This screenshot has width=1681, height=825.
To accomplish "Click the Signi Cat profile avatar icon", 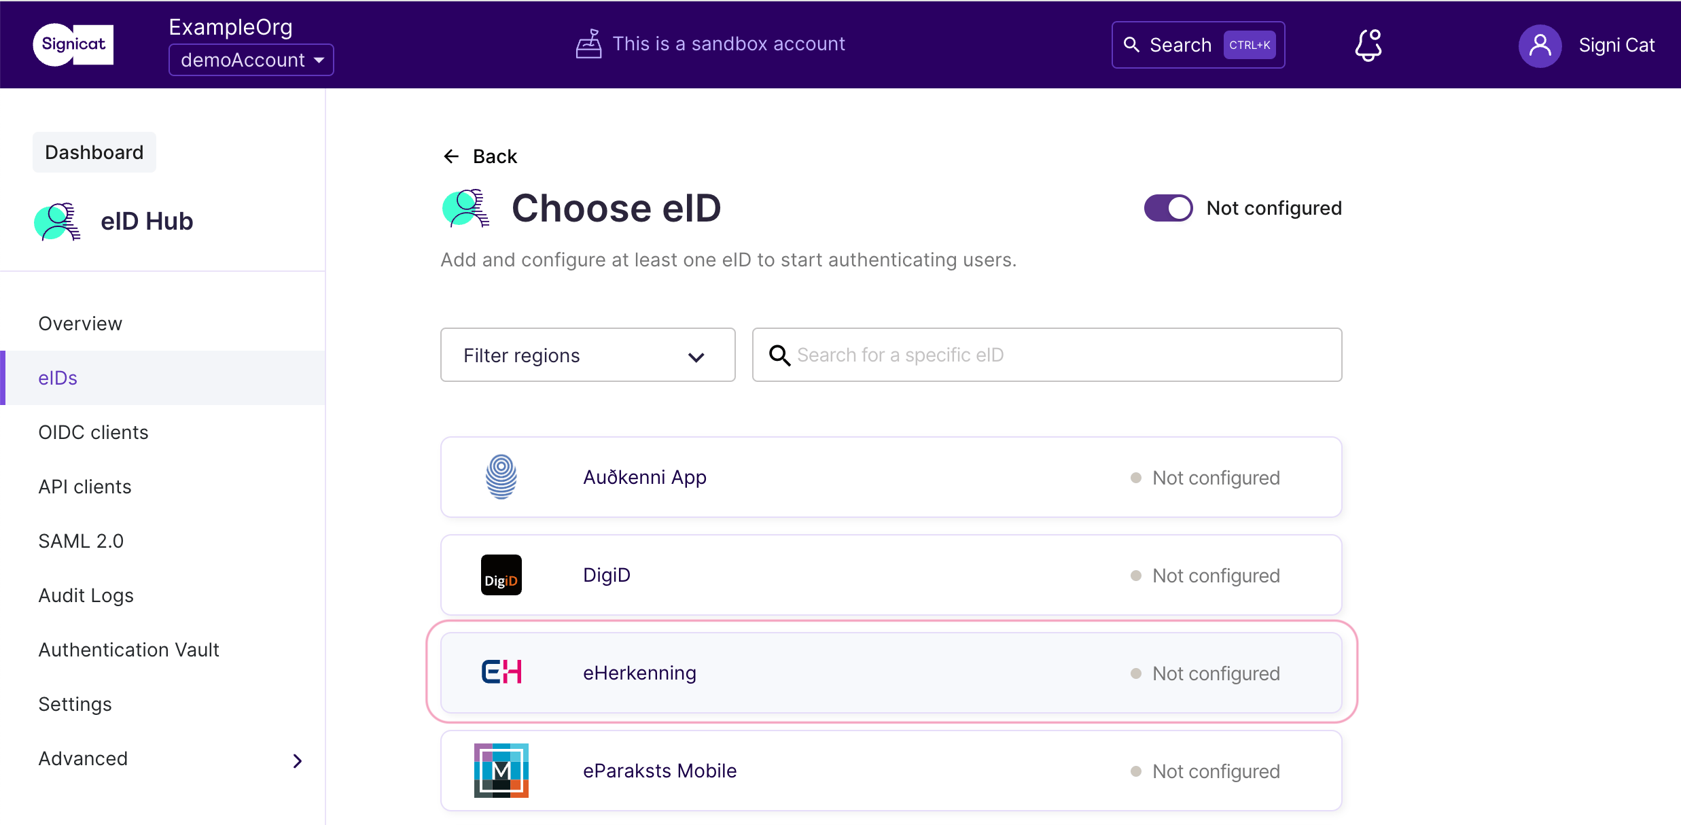I will [x=1540, y=46].
